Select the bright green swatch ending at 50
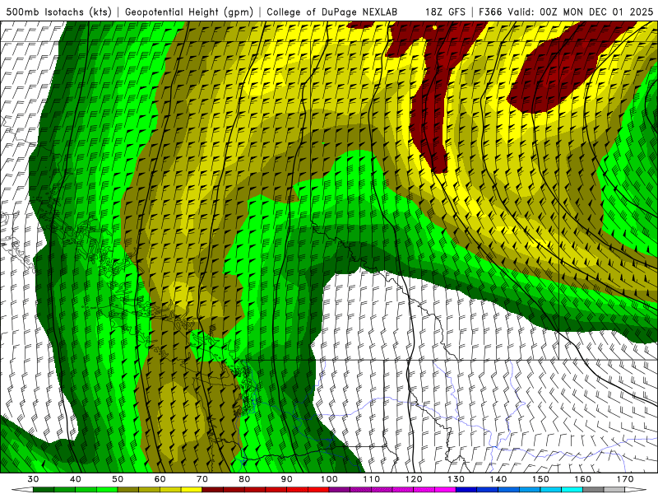Image resolution: width=658 pixels, height=494 pixels. (107, 489)
